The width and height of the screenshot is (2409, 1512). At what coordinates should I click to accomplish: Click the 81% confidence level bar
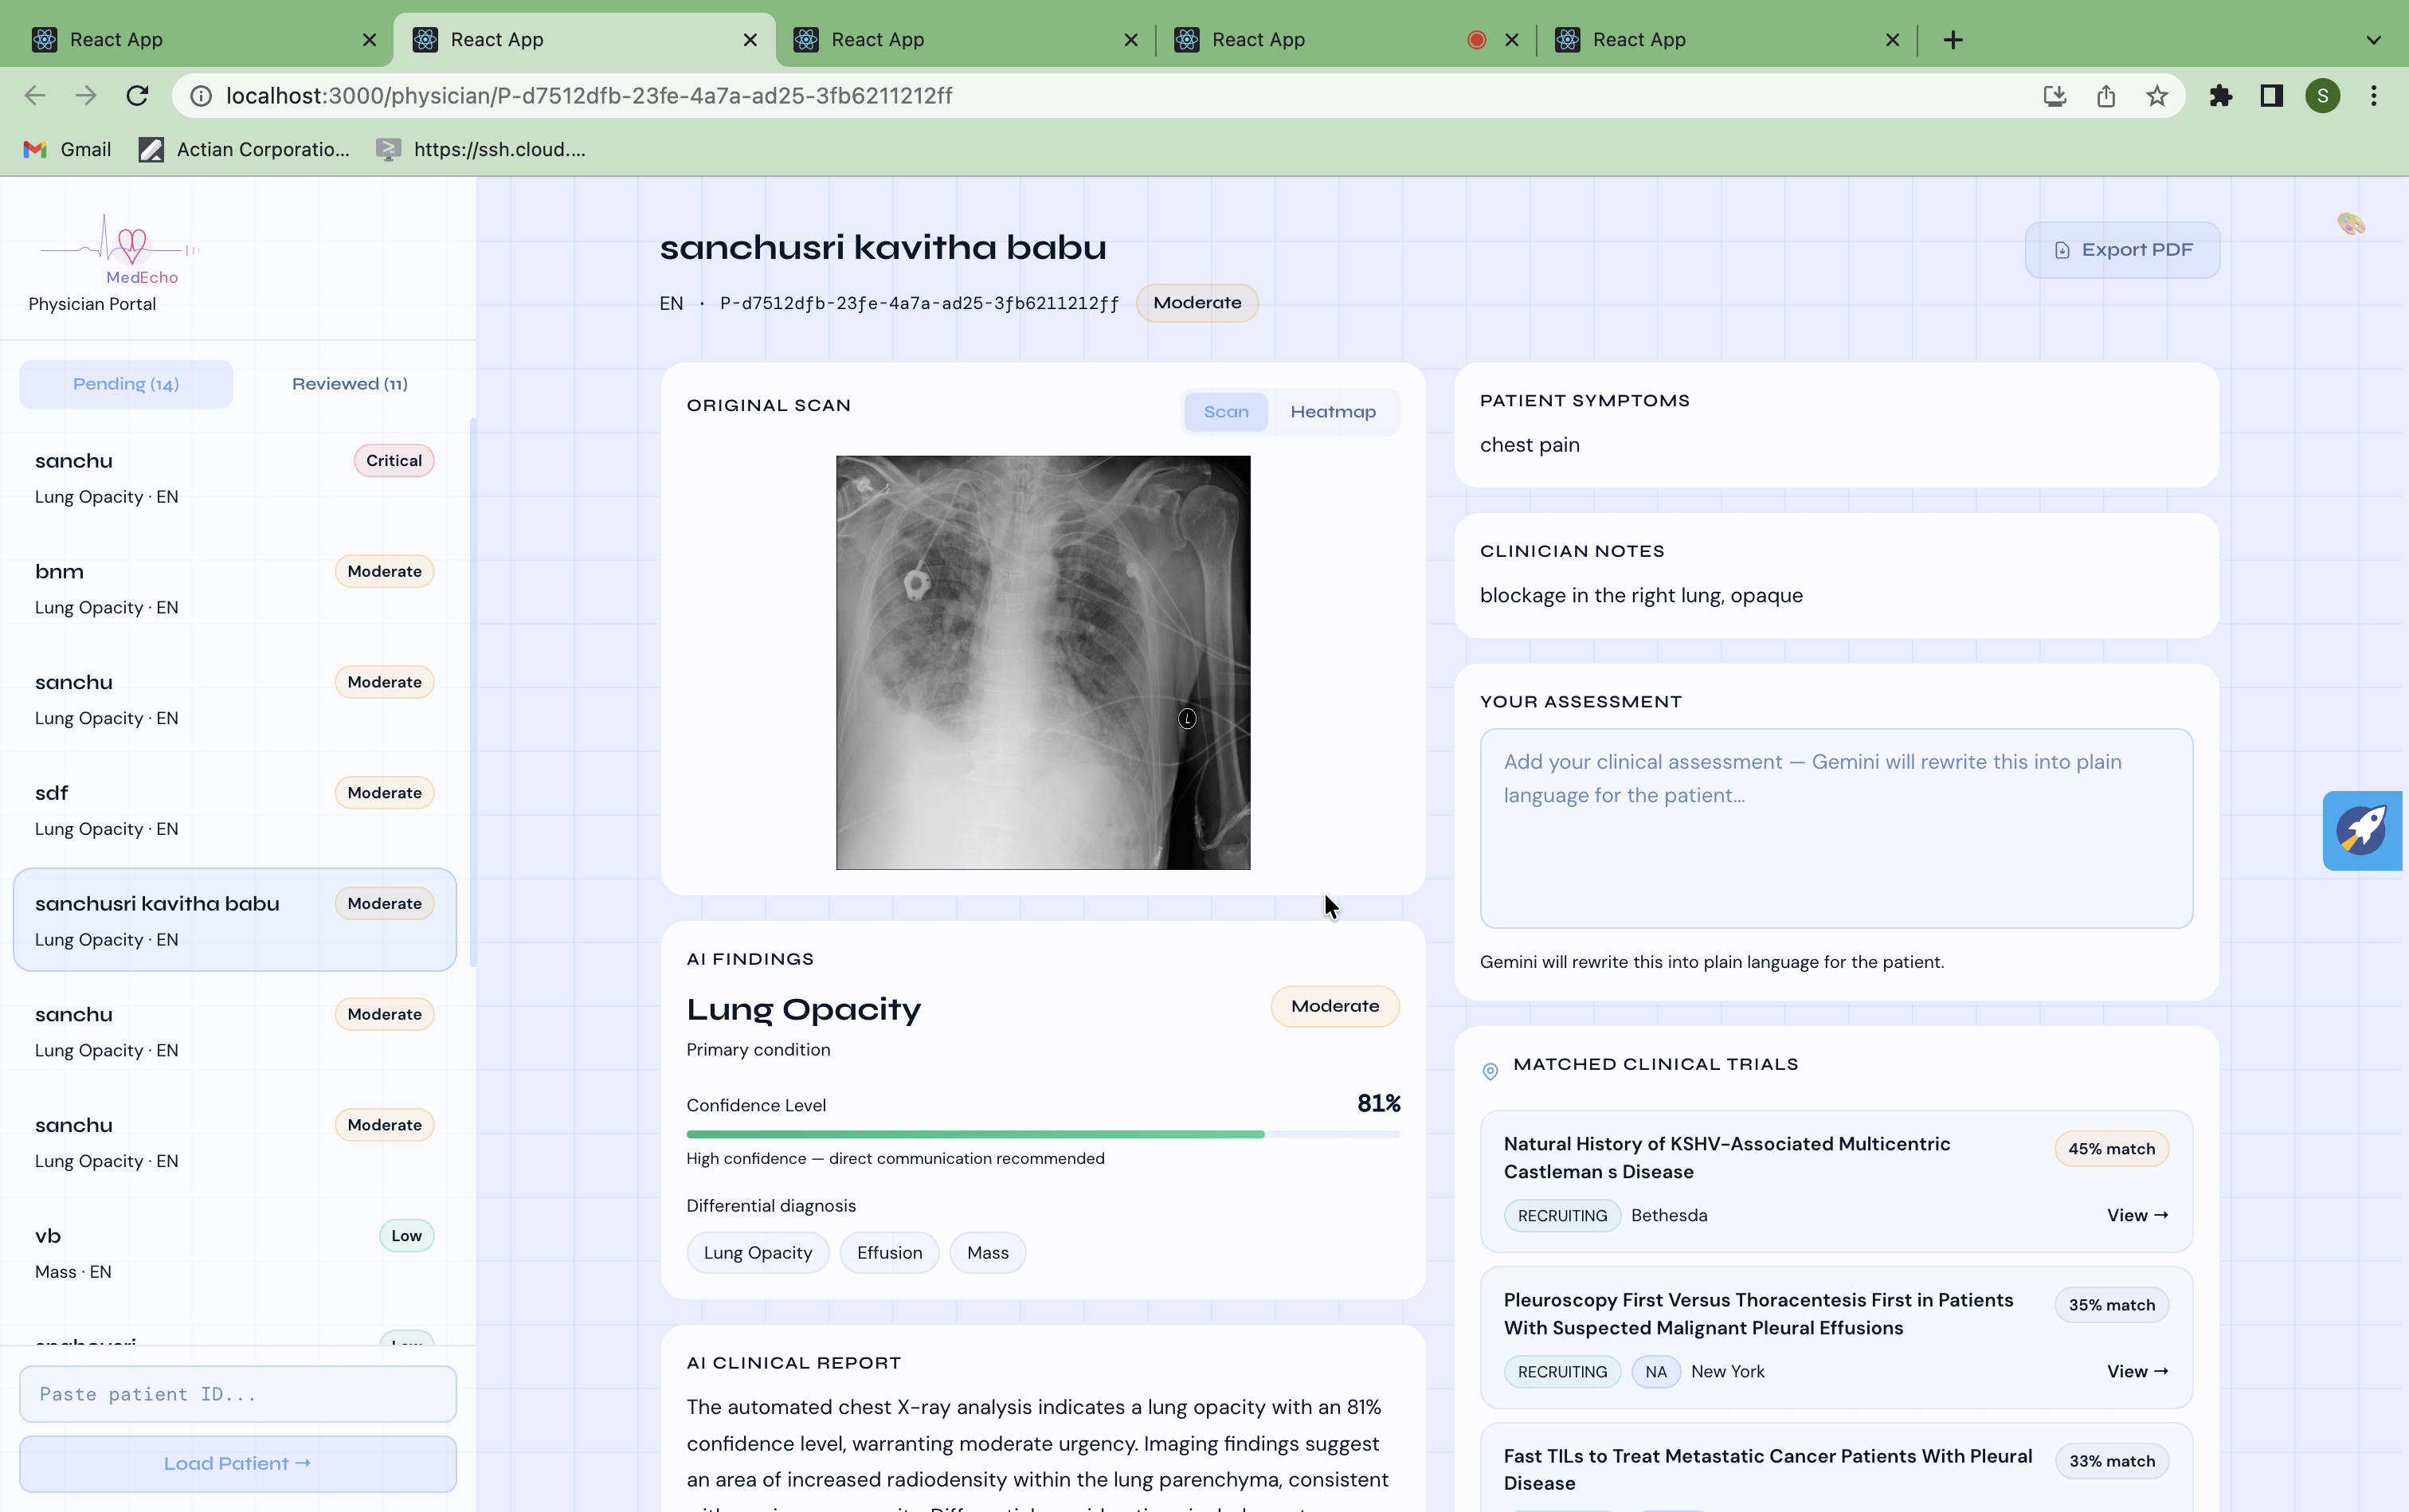point(1042,1134)
